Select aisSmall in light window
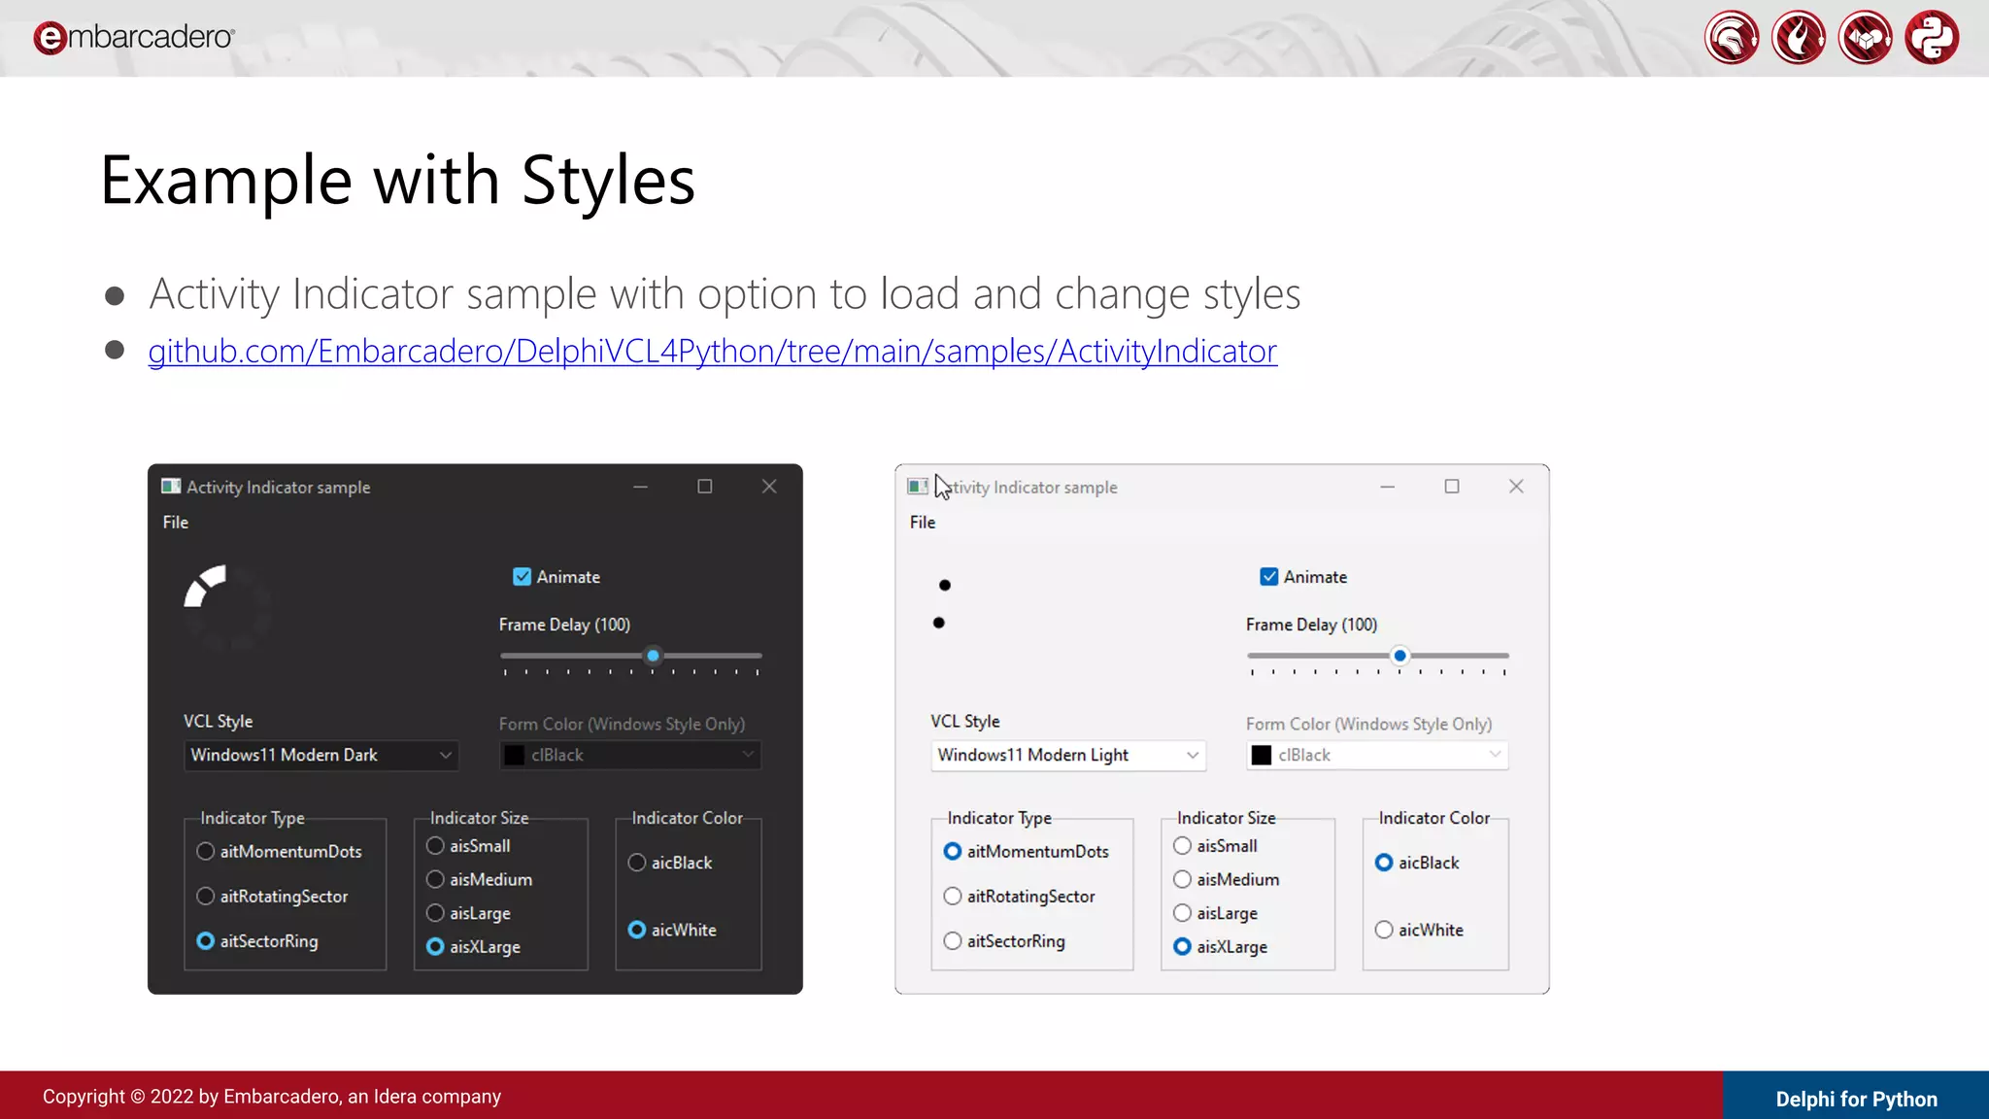This screenshot has height=1119, width=1989. coord(1215,846)
